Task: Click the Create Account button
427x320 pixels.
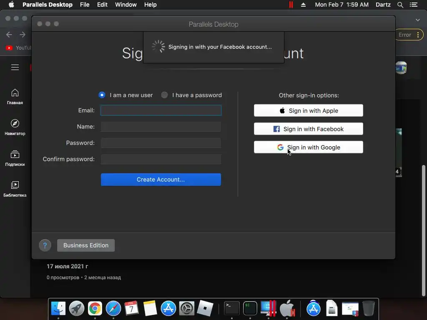Action: pos(161,180)
